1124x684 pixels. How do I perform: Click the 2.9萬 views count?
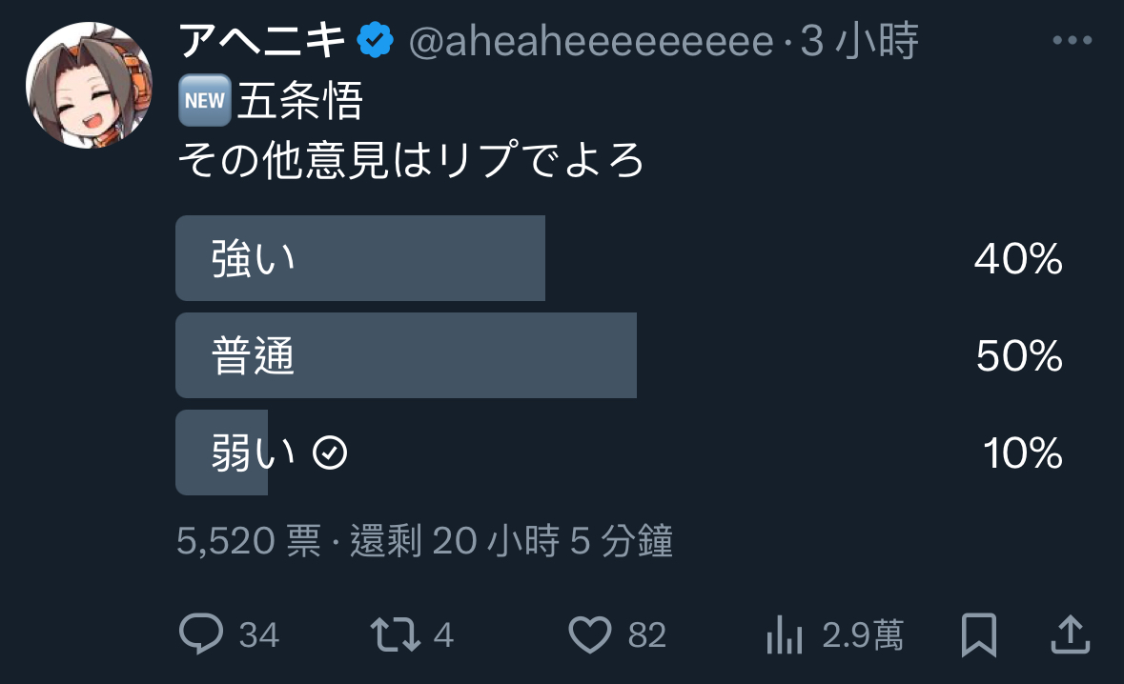pos(863,635)
